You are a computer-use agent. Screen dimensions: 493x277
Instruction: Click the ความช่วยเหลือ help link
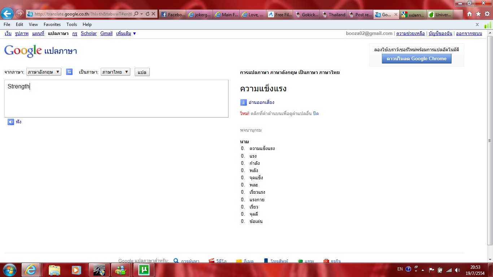(410, 34)
